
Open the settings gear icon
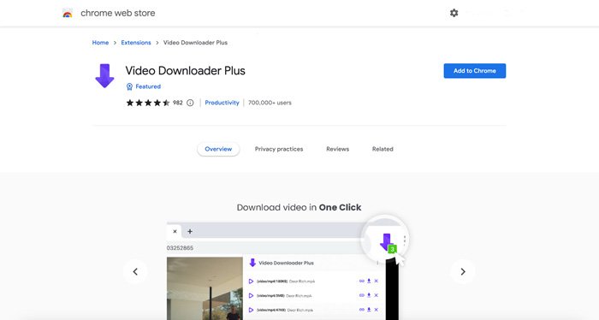coord(454,13)
